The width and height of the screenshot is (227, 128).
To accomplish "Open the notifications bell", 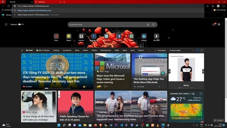I will [214, 25].
